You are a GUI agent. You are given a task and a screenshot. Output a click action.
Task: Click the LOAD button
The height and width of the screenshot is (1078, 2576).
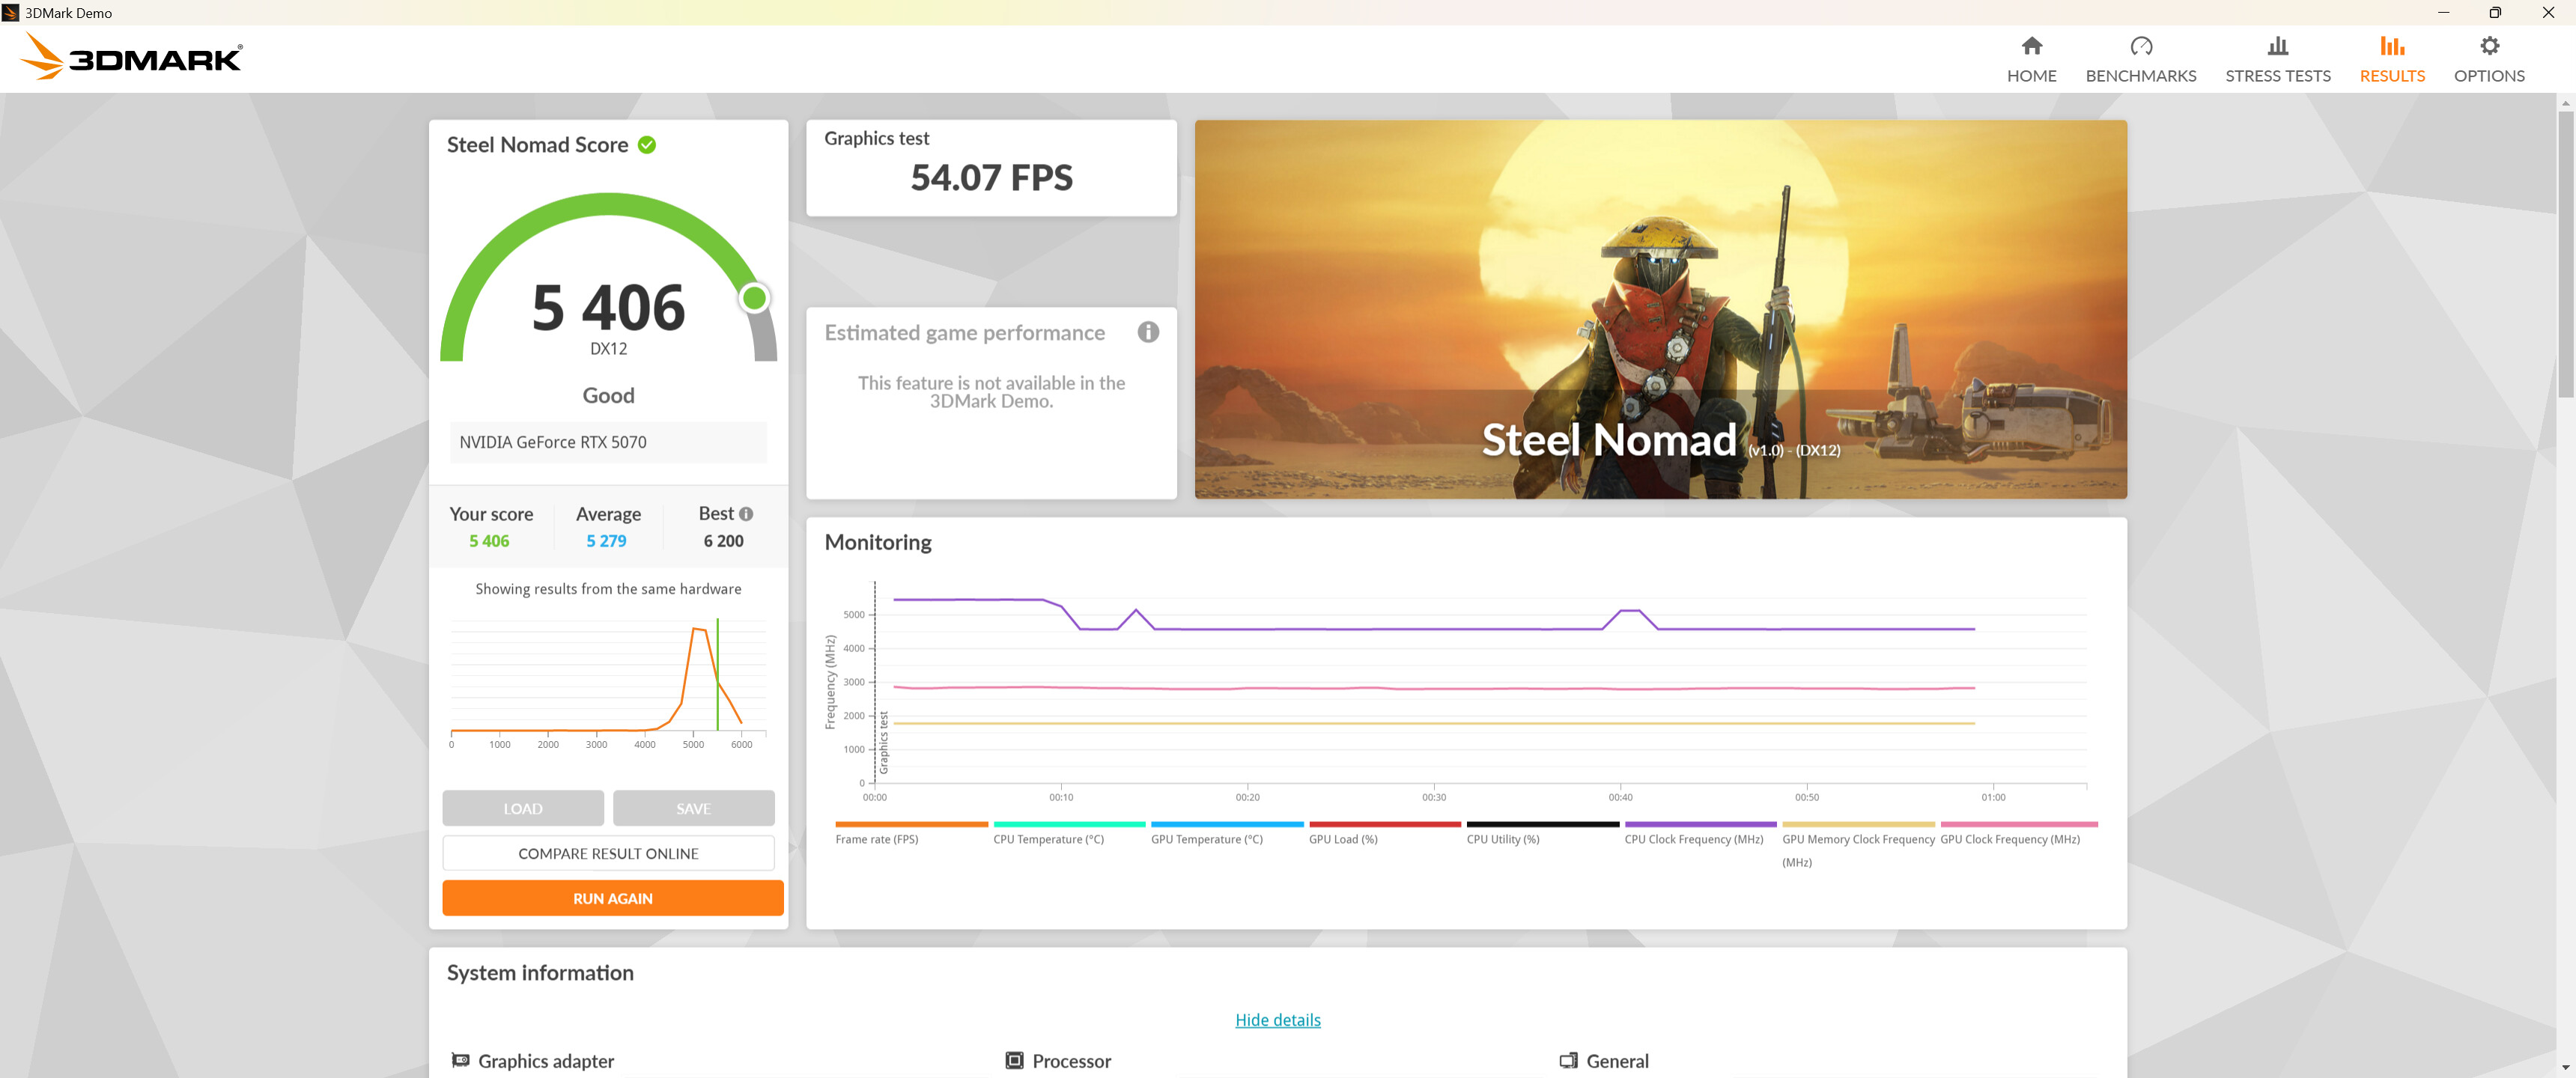[523, 808]
